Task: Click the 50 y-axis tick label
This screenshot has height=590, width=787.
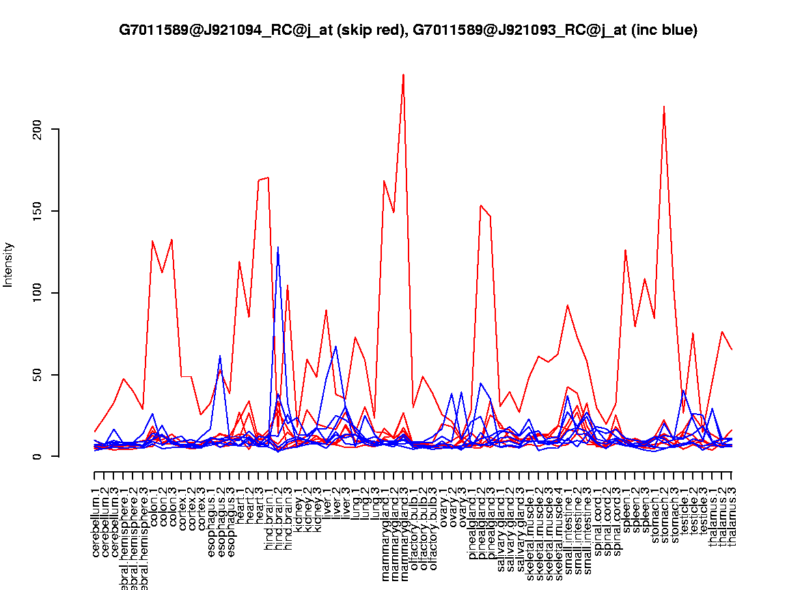Action: pos(38,375)
